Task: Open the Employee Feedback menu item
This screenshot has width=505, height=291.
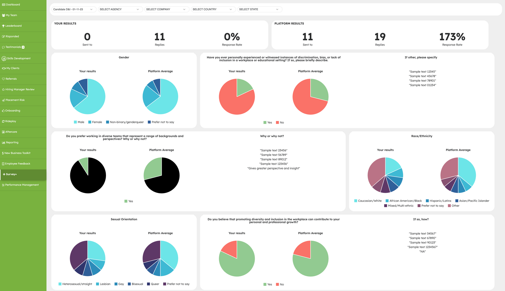Action: 23,164
